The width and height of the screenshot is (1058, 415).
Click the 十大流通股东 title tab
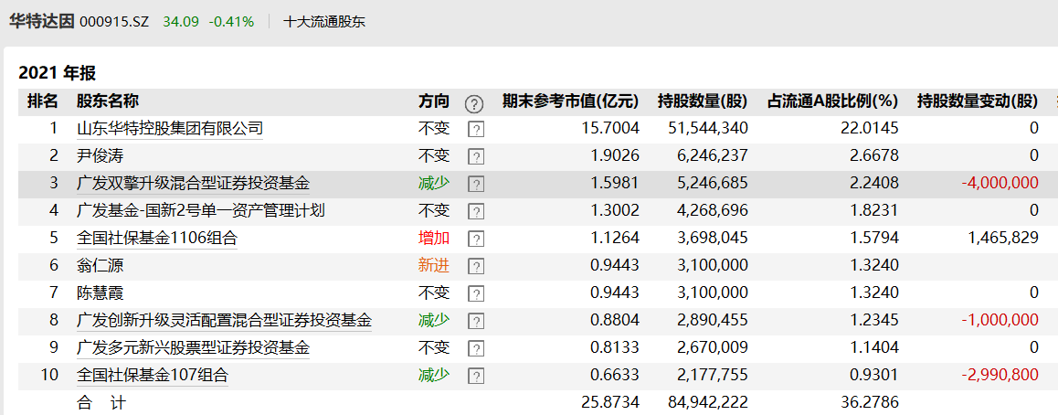click(x=324, y=21)
